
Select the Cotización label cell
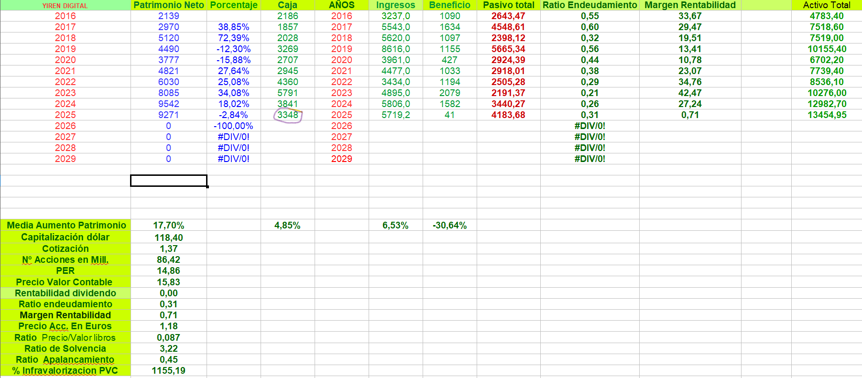tap(65, 248)
